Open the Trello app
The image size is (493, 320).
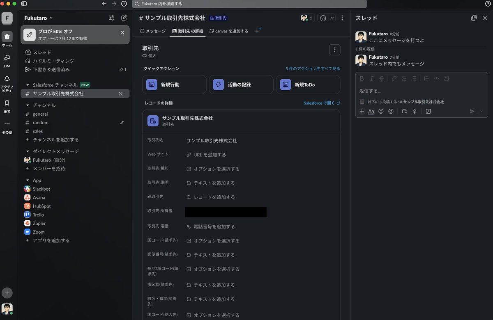[x=75, y=215]
